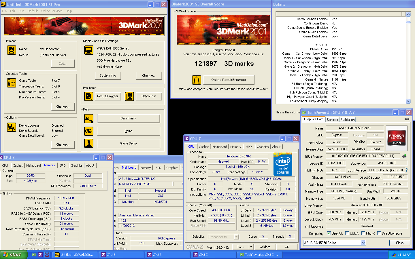Select the CPU tab in CPU-Z Memory window
Screen dimensions: 415x259
click(x=5, y=165)
